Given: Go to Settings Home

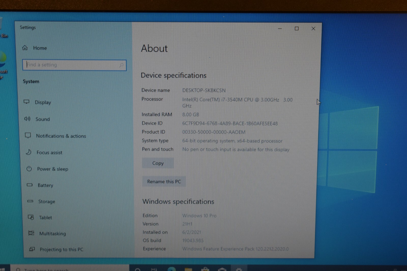Looking at the screenshot, I should pos(35,48).
